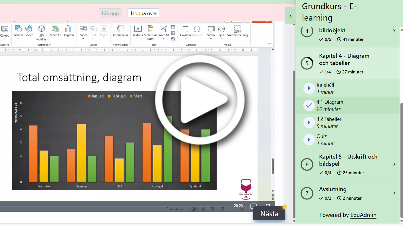Click the Hoppa över button
The height and width of the screenshot is (228, 403).
coord(144,13)
